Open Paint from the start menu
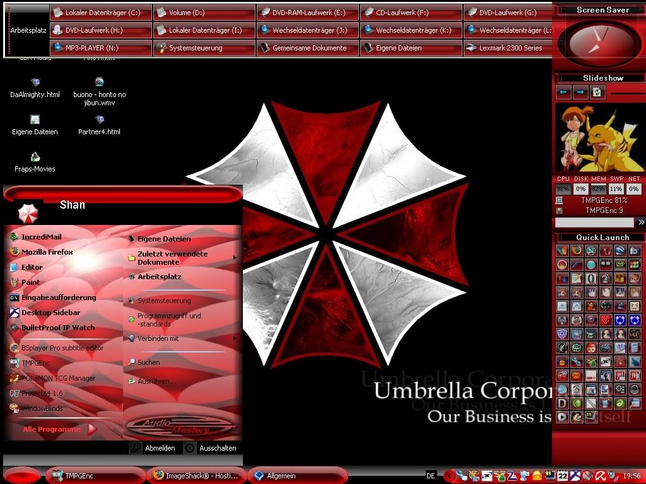 pos(25,282)
